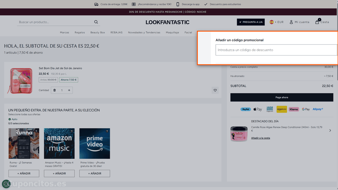This screenshot has width=338, height=190.
Task: Click the gift referral icon
Action: click(134, 4)
